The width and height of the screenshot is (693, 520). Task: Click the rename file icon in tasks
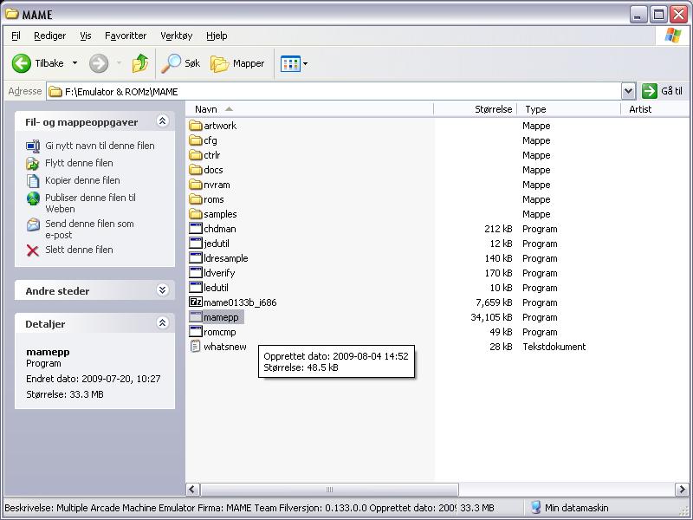pyautogui.click(x=33, y=146)
